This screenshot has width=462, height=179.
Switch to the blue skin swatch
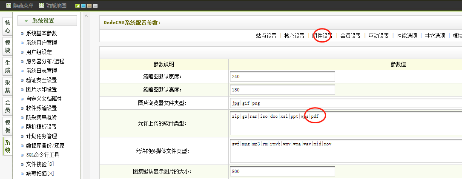click(x=83, y=6)
